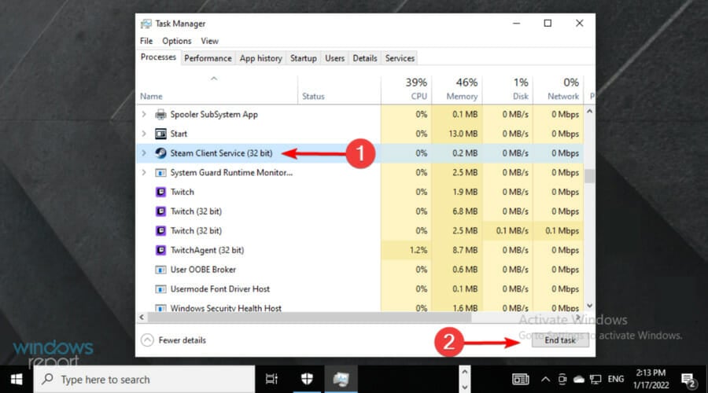Collapse to fewer details
This screenshot has height=393, width=708.
[173, 340]
